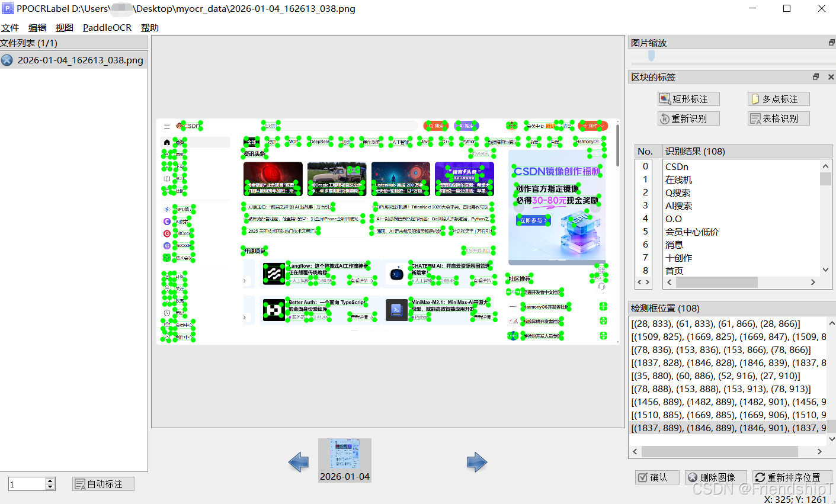This screenshot has height=504, width=836.
Task: Click the 确认 confirm button
Action: (658, 477)
